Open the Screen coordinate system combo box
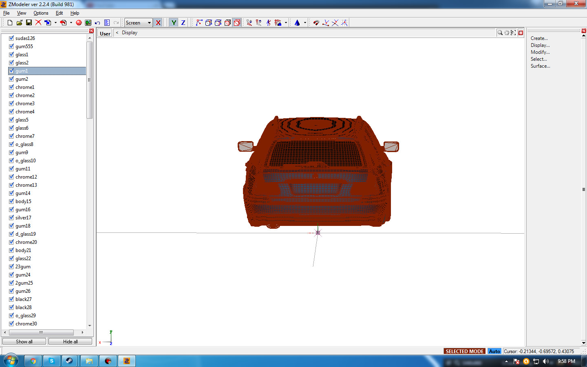 (x=138, y=23)
